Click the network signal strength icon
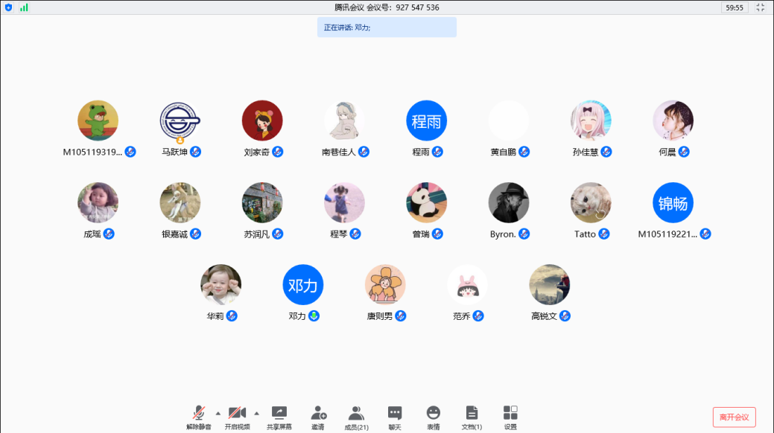774x433 pixels. 24,7
